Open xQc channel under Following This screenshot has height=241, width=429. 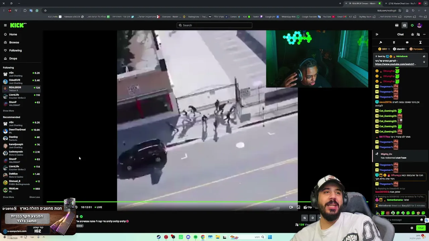(21, 74)
